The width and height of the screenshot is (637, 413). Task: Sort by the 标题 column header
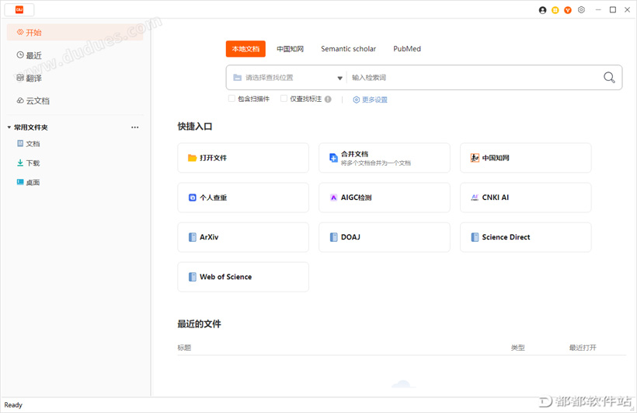(184, 348)
